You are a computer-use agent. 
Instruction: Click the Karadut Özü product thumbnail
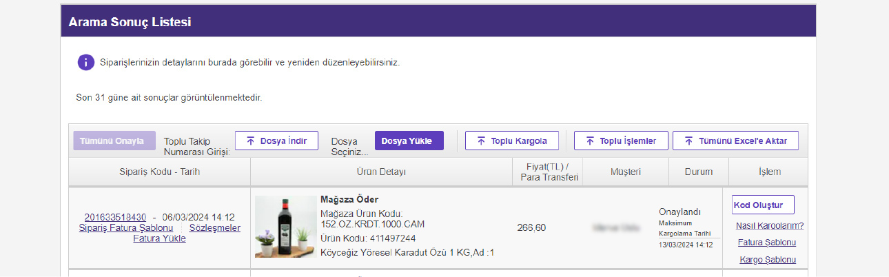coord(285,227)
